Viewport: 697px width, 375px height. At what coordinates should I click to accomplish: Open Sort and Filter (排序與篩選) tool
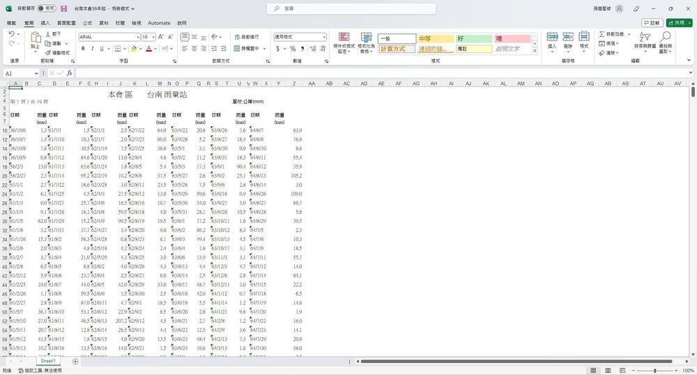(644, 40)
